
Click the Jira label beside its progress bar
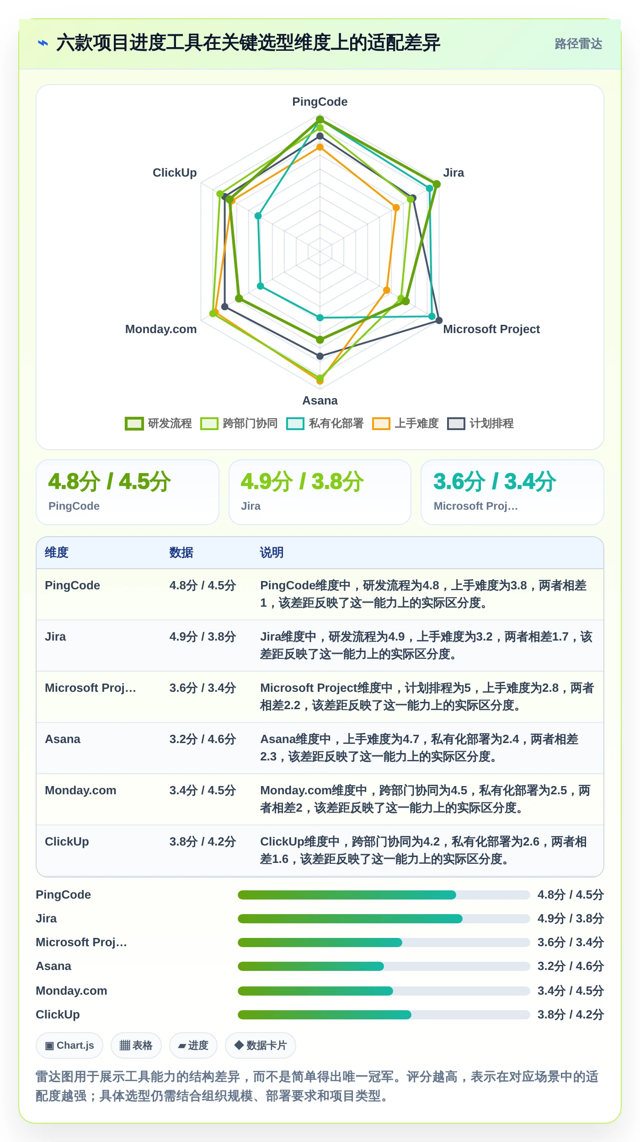click(x=46, y=918)
